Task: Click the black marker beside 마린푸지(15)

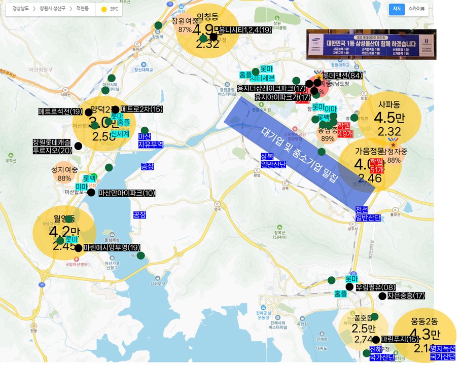Action: [375, 340]
